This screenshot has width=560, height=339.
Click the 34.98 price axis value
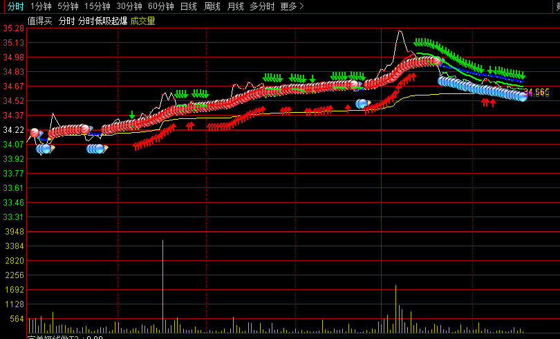point(13,57)
